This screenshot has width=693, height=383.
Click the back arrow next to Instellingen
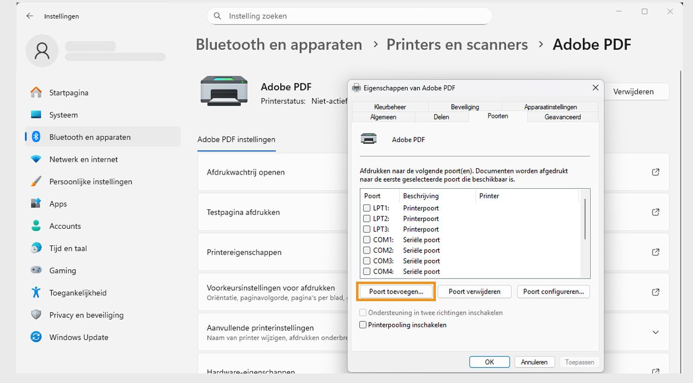pyautogui.click(x=29, y=16)
